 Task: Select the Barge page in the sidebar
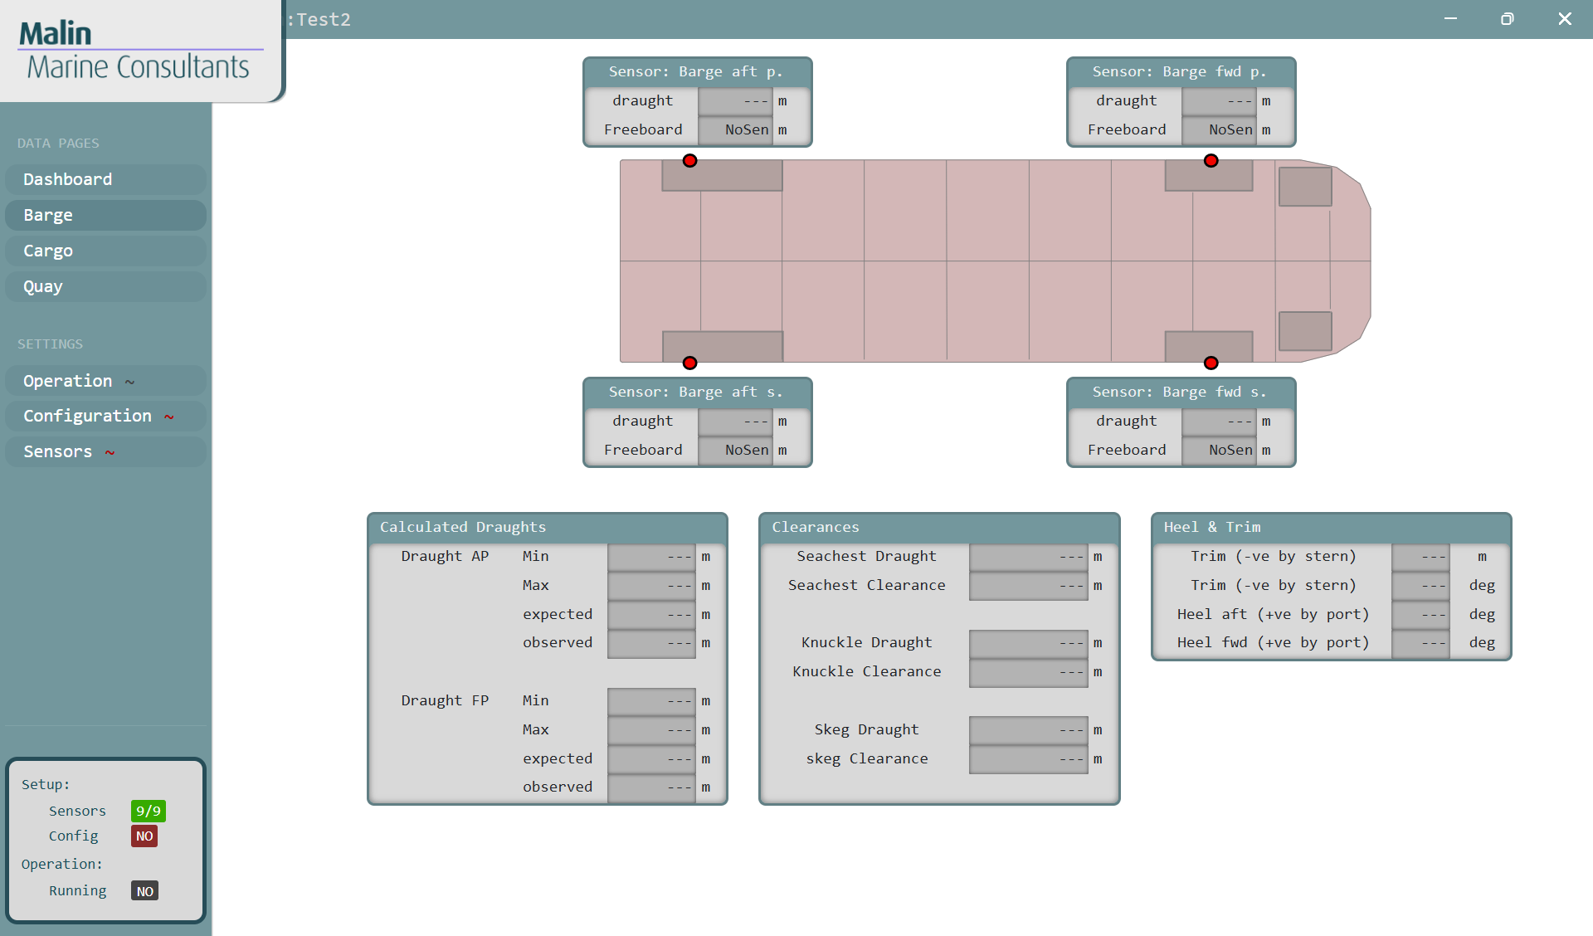(x=105, y=215)
